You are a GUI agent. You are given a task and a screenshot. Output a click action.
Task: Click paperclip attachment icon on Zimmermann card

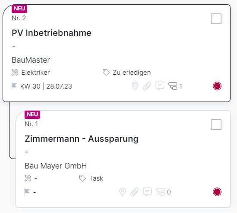134,192
